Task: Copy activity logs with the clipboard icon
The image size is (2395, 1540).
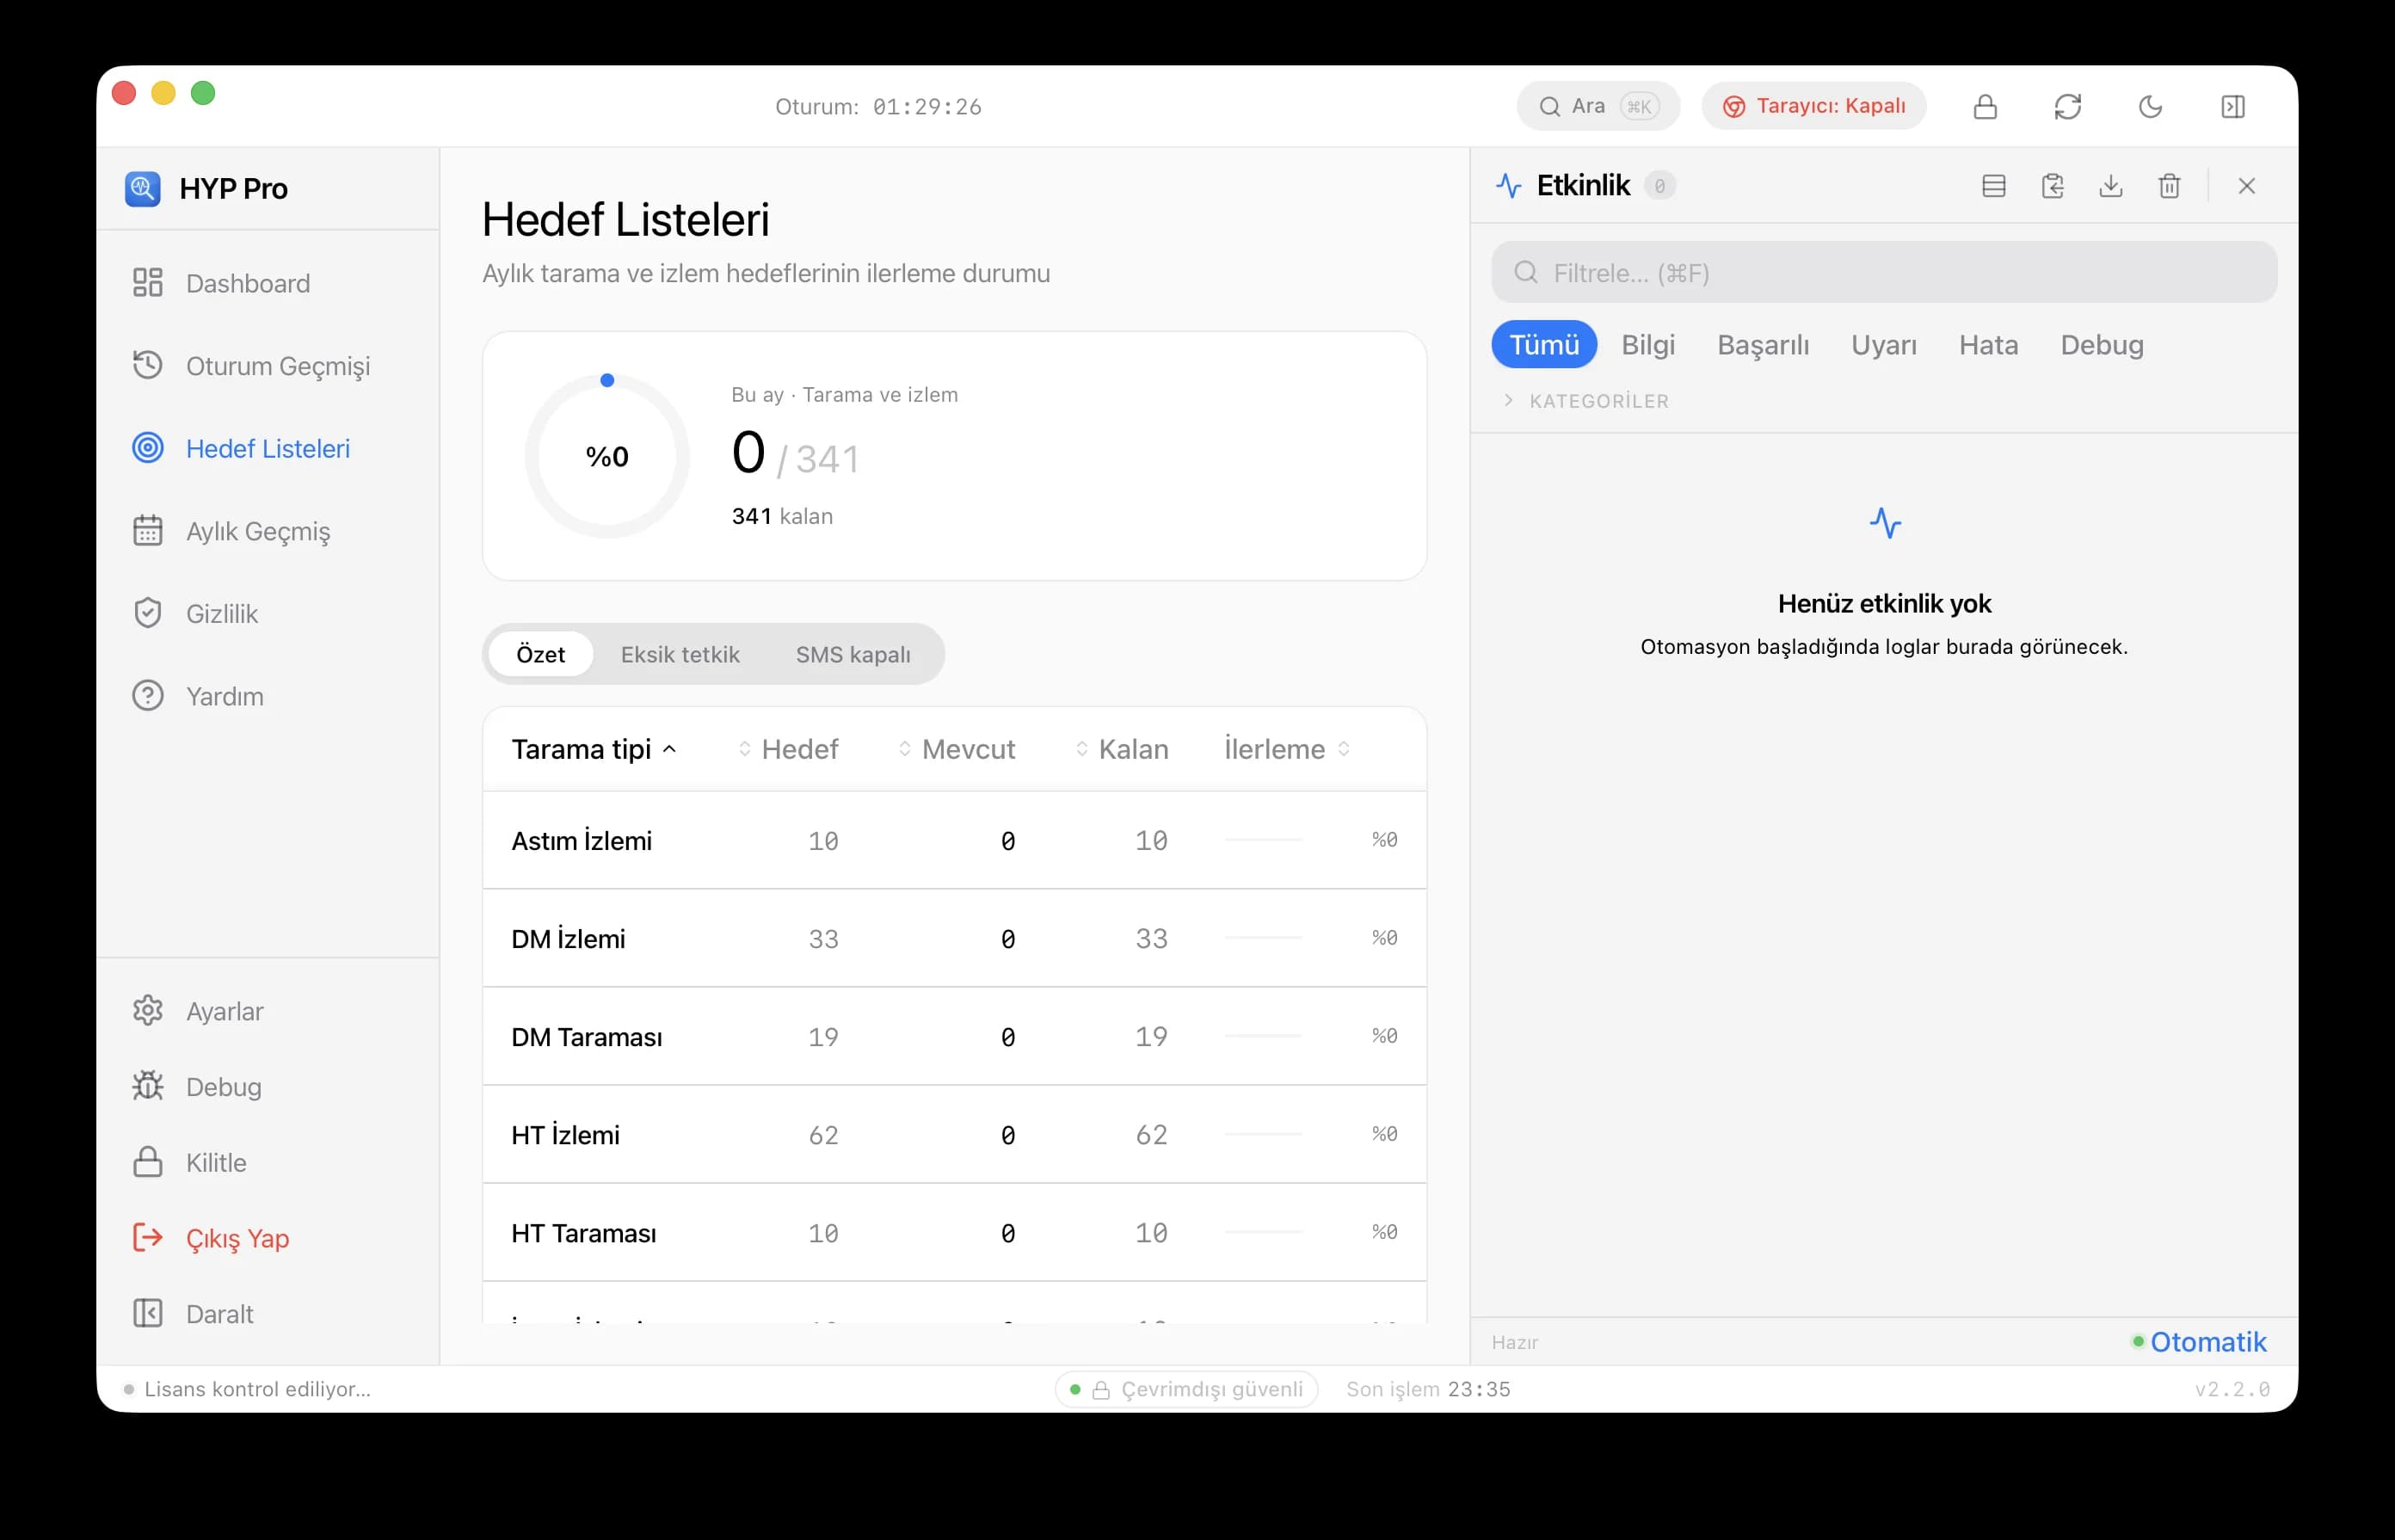Action: (x=2052, y=186)
